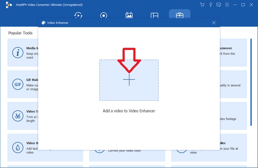
Task: Switch to the Ripper disc tab
Action: coord(104,16)
